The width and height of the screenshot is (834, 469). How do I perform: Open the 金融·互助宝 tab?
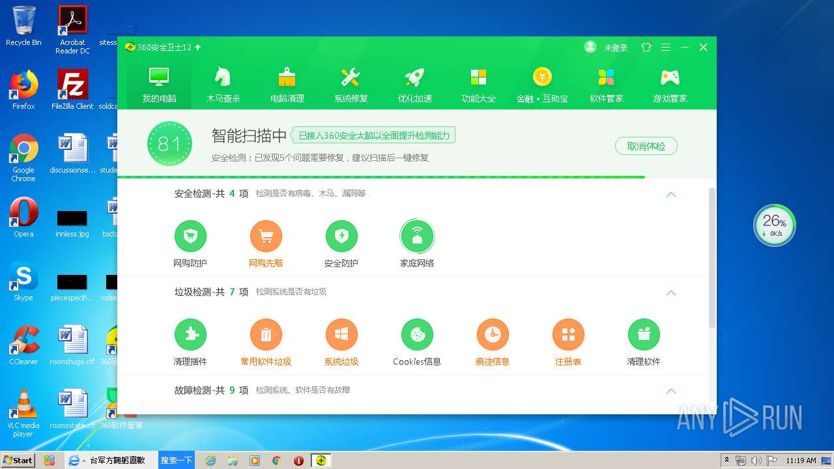(x=542, y=85)
